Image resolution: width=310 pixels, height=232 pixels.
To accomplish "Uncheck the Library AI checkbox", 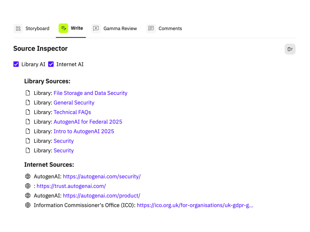I will [x=16, y=64].
